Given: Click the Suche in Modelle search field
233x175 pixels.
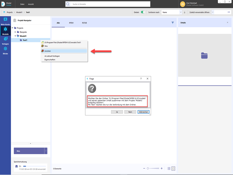Looking at the screenshot, I should coord(111,4).
